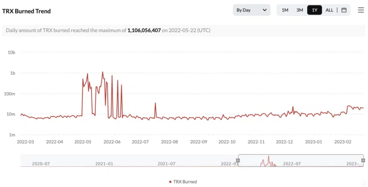Click the right range navigator handle
The image size is (368, 187).
[x=363, y=161]
